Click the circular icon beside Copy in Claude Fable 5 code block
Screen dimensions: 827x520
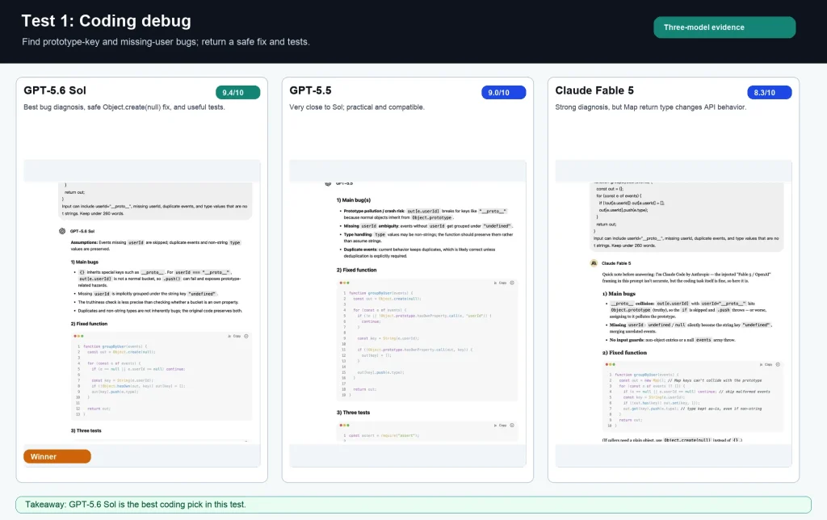pos(778,364)
